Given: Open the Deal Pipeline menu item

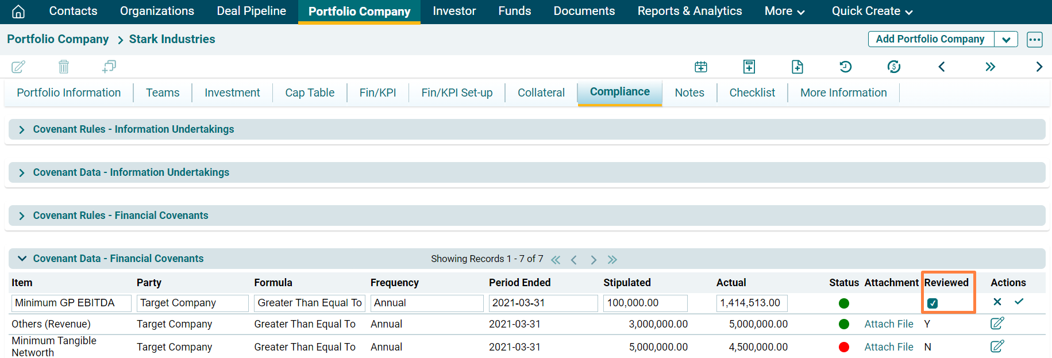Looking at the screenshot, I should point(251,11).
